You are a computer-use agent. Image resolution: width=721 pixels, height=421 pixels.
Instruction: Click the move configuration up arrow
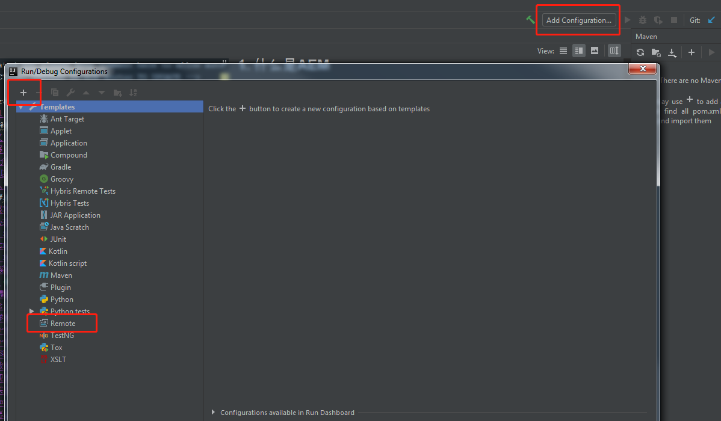click(86, 93)
